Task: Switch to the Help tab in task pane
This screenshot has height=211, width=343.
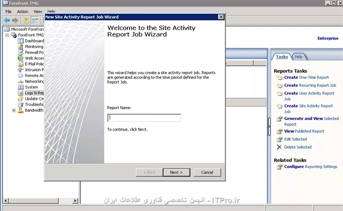Action: tap(298, 57)
